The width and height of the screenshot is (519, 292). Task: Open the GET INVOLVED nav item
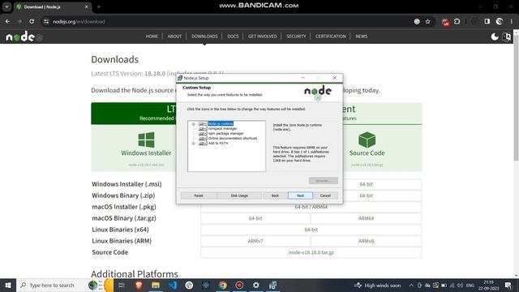(263, 36)
